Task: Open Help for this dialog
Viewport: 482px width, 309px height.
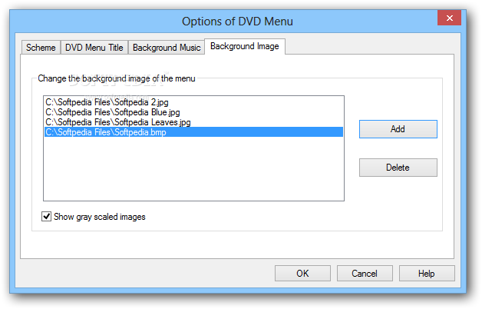Action: [x=427, y=274]
